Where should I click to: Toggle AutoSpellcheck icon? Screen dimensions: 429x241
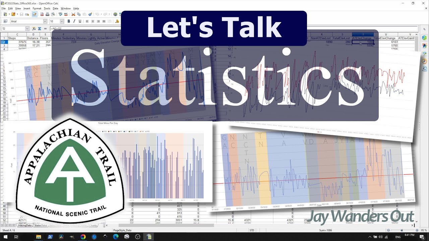coord(66,14)
